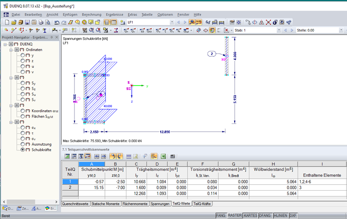
Task: Toggle result values x.xx display icon
Action: coord(199,22)
